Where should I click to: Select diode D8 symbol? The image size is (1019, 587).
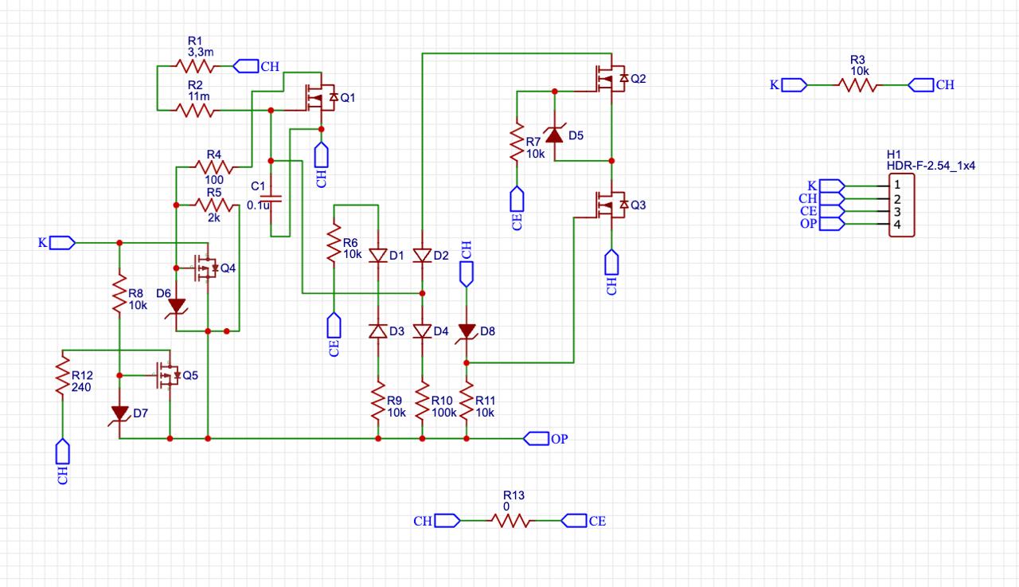[x=467, y=331]
